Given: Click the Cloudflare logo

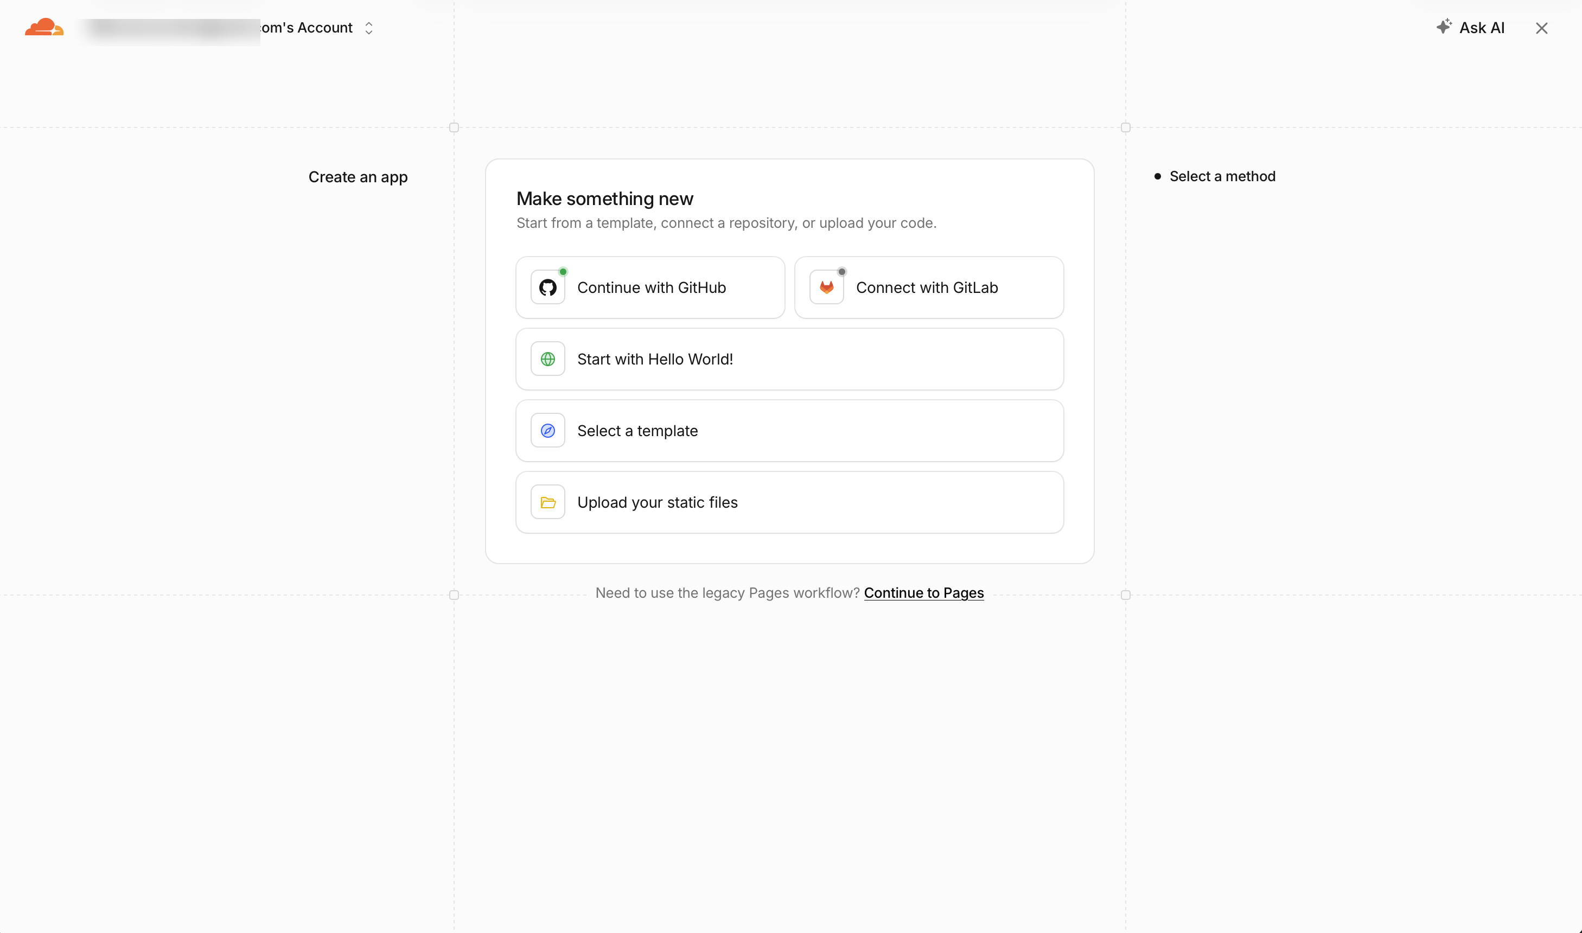Looking at the screenshot, I should pos(44,27).
